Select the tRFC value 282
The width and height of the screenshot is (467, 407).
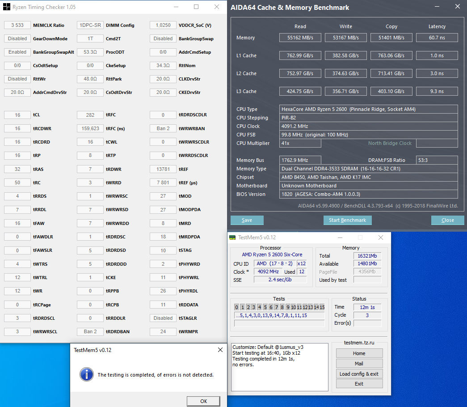click(90, 115)
